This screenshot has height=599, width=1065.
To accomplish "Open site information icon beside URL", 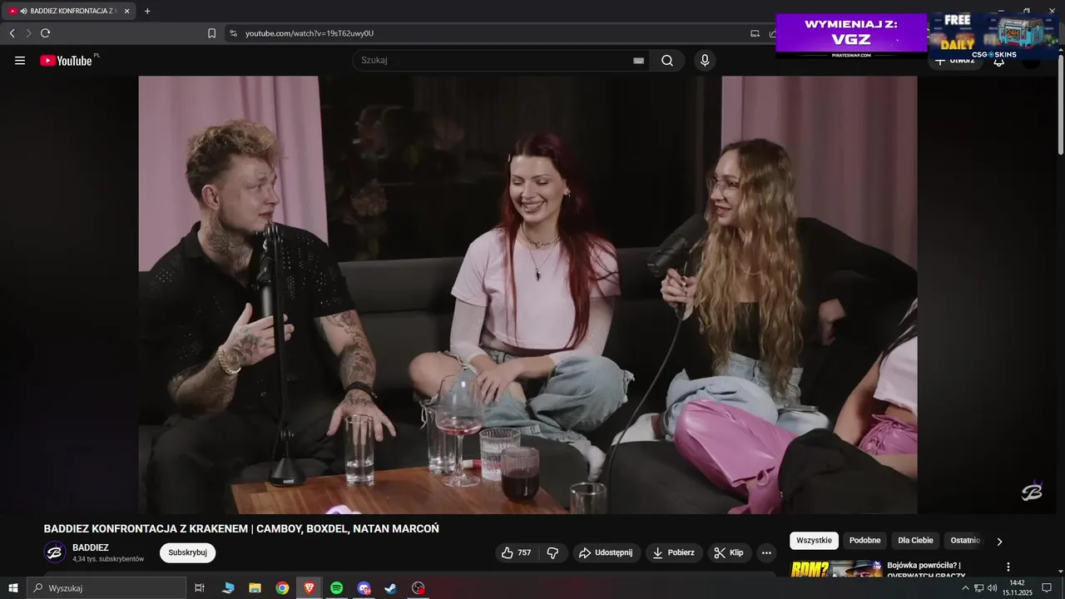I will pyautogui.click(x=233, y=33).
